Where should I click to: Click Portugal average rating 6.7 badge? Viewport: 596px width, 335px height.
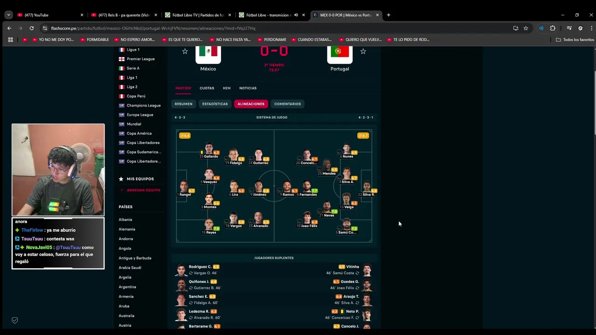[363, 135]
